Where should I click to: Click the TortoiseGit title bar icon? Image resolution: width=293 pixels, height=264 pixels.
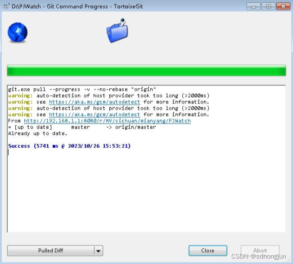pyautogui.click(x=6, y=6)
